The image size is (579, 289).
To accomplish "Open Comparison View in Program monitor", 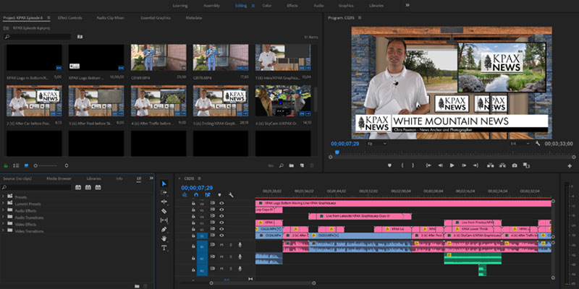I will click(526, 165).
